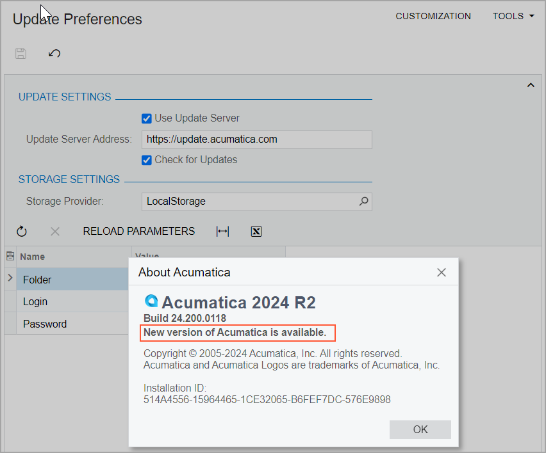
Task: Click the grid Refresh icon
Action: point(22,232)
